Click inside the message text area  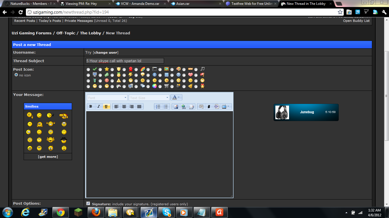point(159,154)
